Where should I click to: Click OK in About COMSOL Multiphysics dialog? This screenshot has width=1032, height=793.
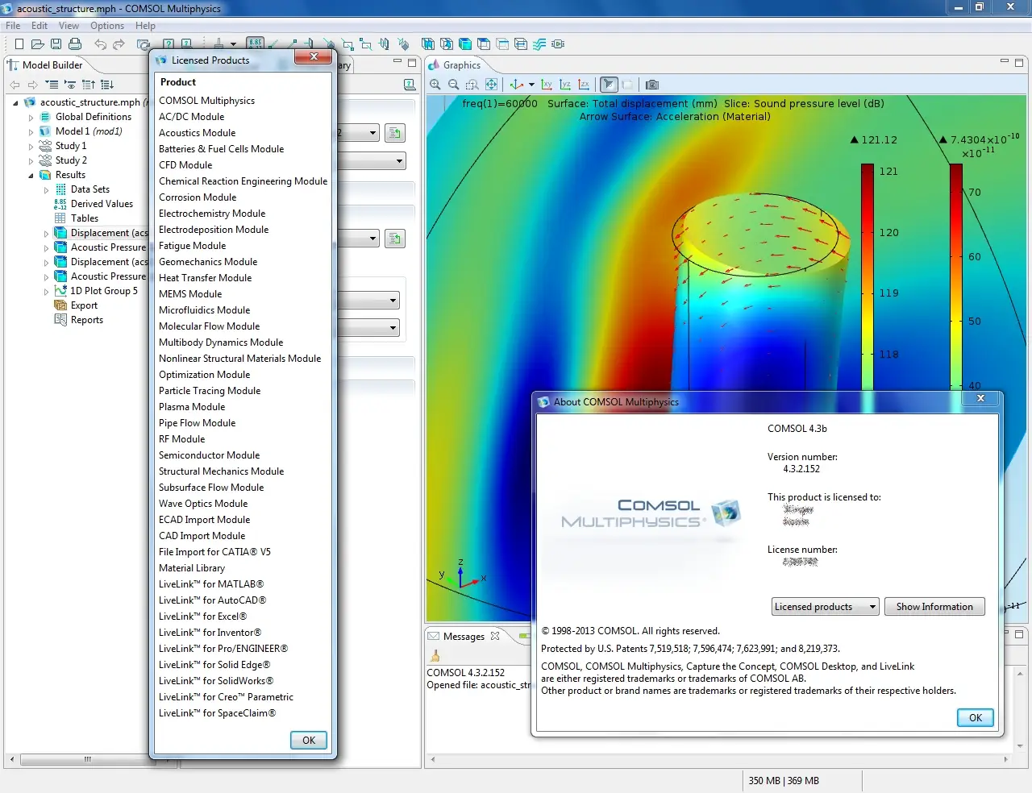click(976, 718)
